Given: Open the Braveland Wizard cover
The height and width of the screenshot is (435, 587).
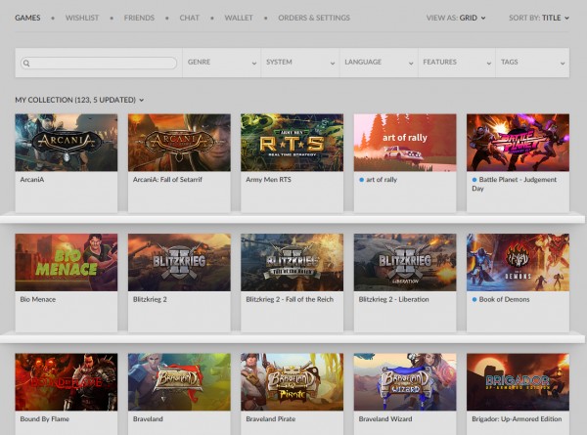Looking at the screenshot, I should pos(405,382).
